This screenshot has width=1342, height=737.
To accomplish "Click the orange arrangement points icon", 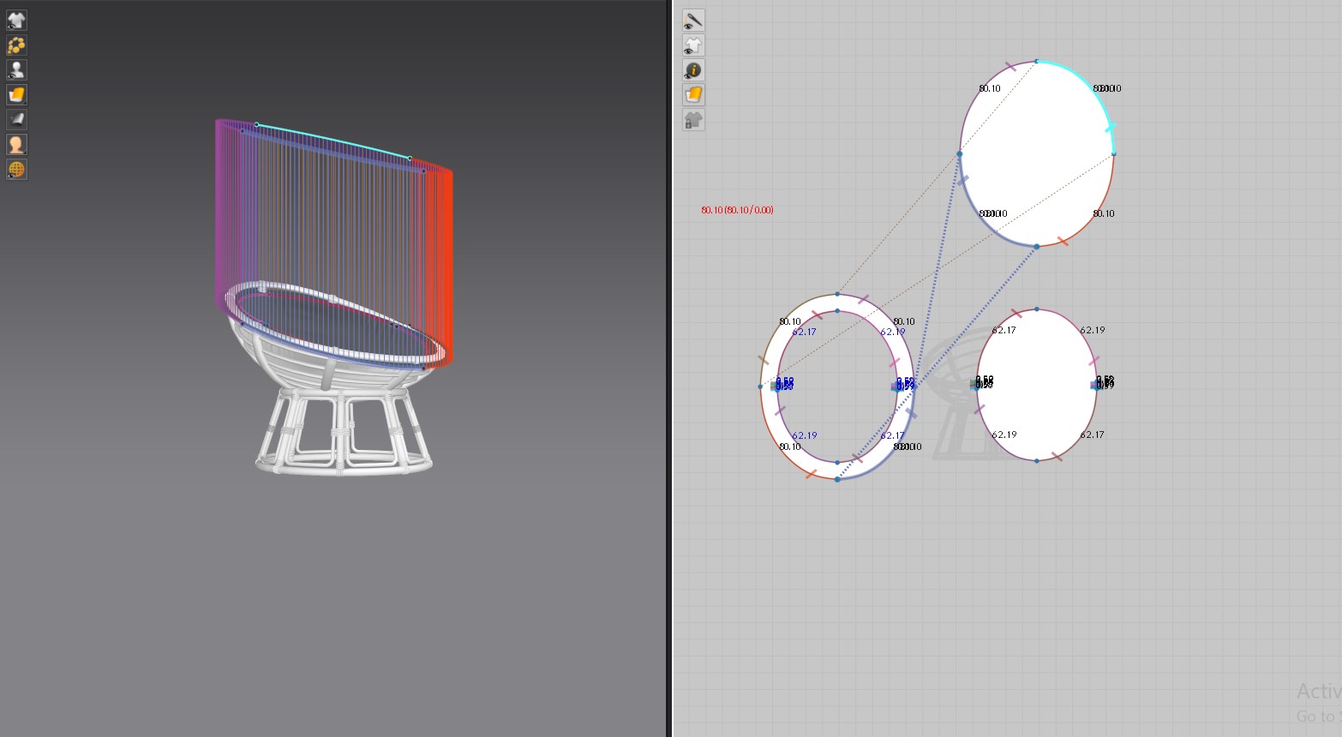I will 16,45.
